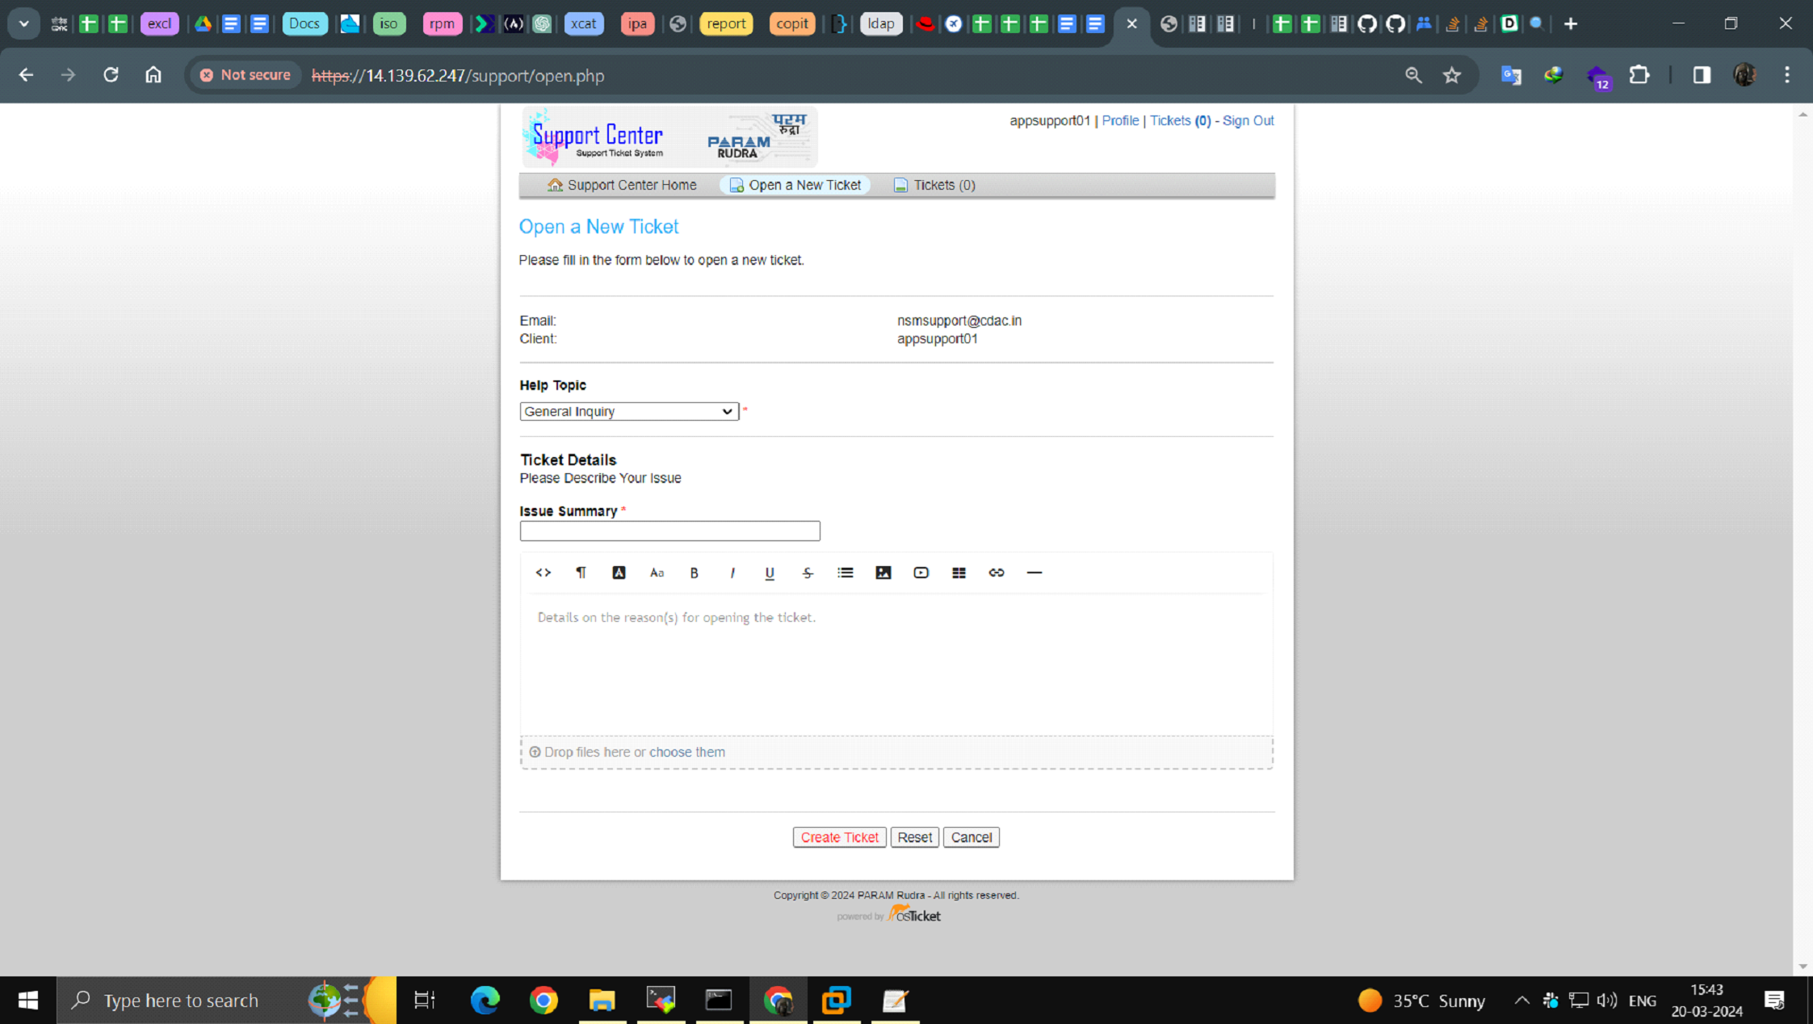Viewport: 1813px width, 1024px height.
Task: Open paragraph formatting options in editor
Action: click(x=581, y=573)
